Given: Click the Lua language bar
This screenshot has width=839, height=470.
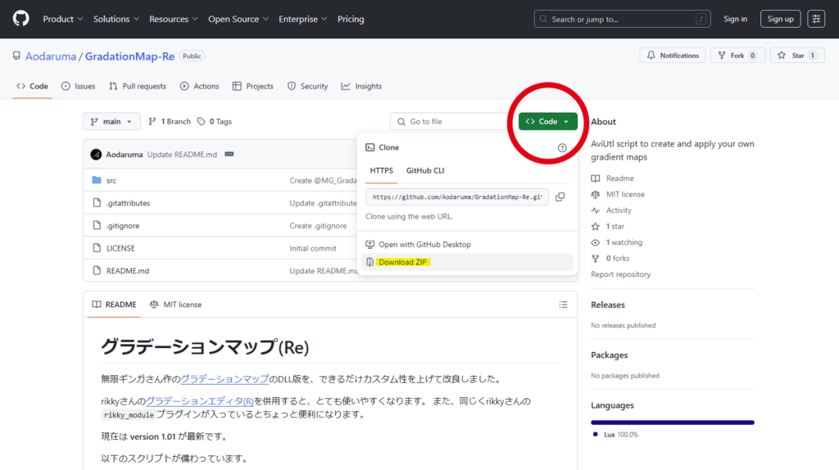Looking at the screenshot, I should tap(673, 423).
